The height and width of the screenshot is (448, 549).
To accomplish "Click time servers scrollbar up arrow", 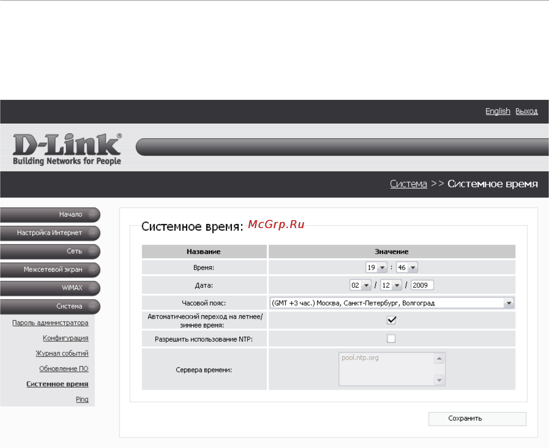I will (439, 358).
